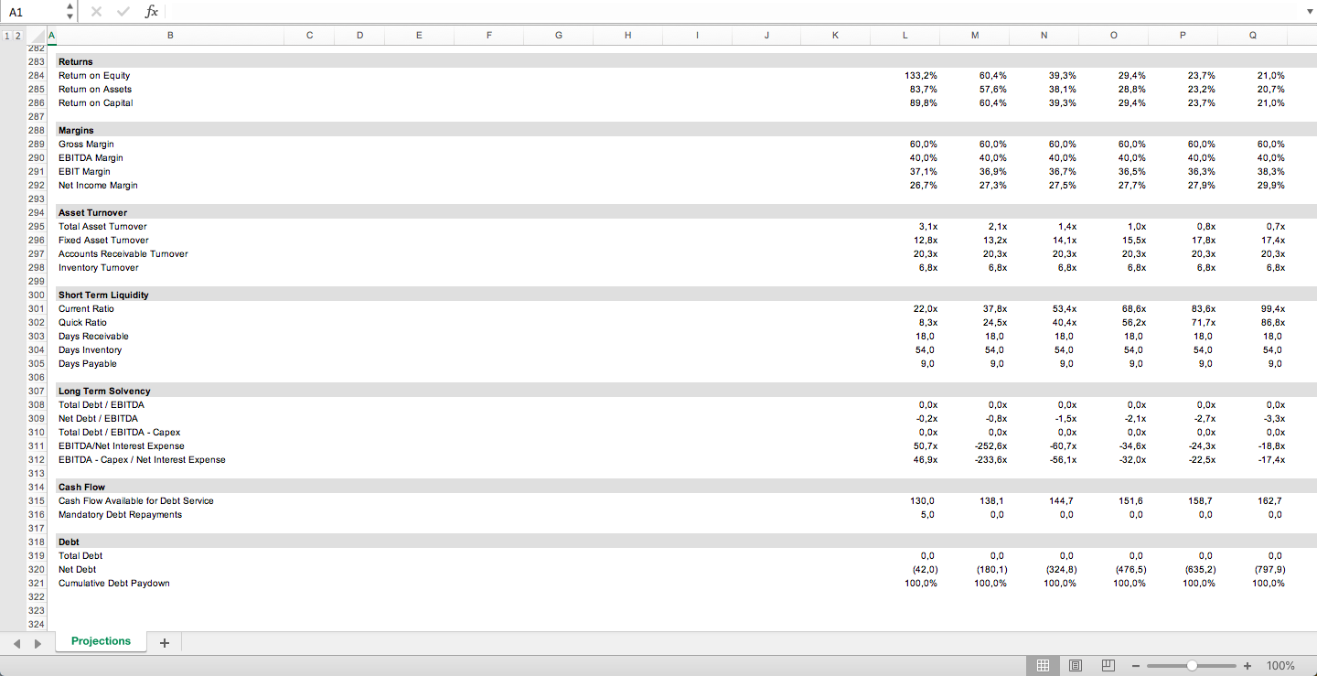Screen dimensions: 1317x676
Task: Confirm entry with the checkmark icon
Action: (123, 11)
